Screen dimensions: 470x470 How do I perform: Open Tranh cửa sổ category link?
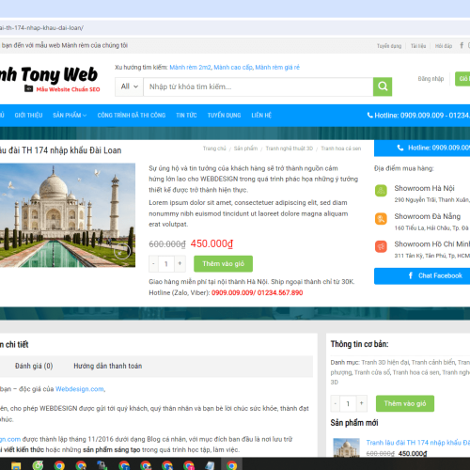tap(372, 372)
